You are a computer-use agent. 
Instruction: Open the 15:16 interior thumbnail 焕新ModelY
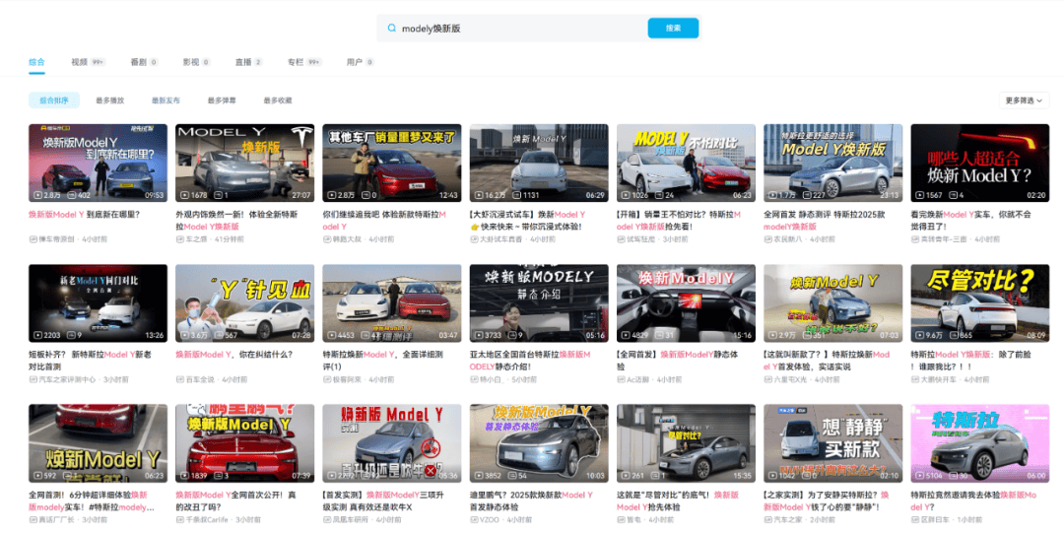point(686,303)
